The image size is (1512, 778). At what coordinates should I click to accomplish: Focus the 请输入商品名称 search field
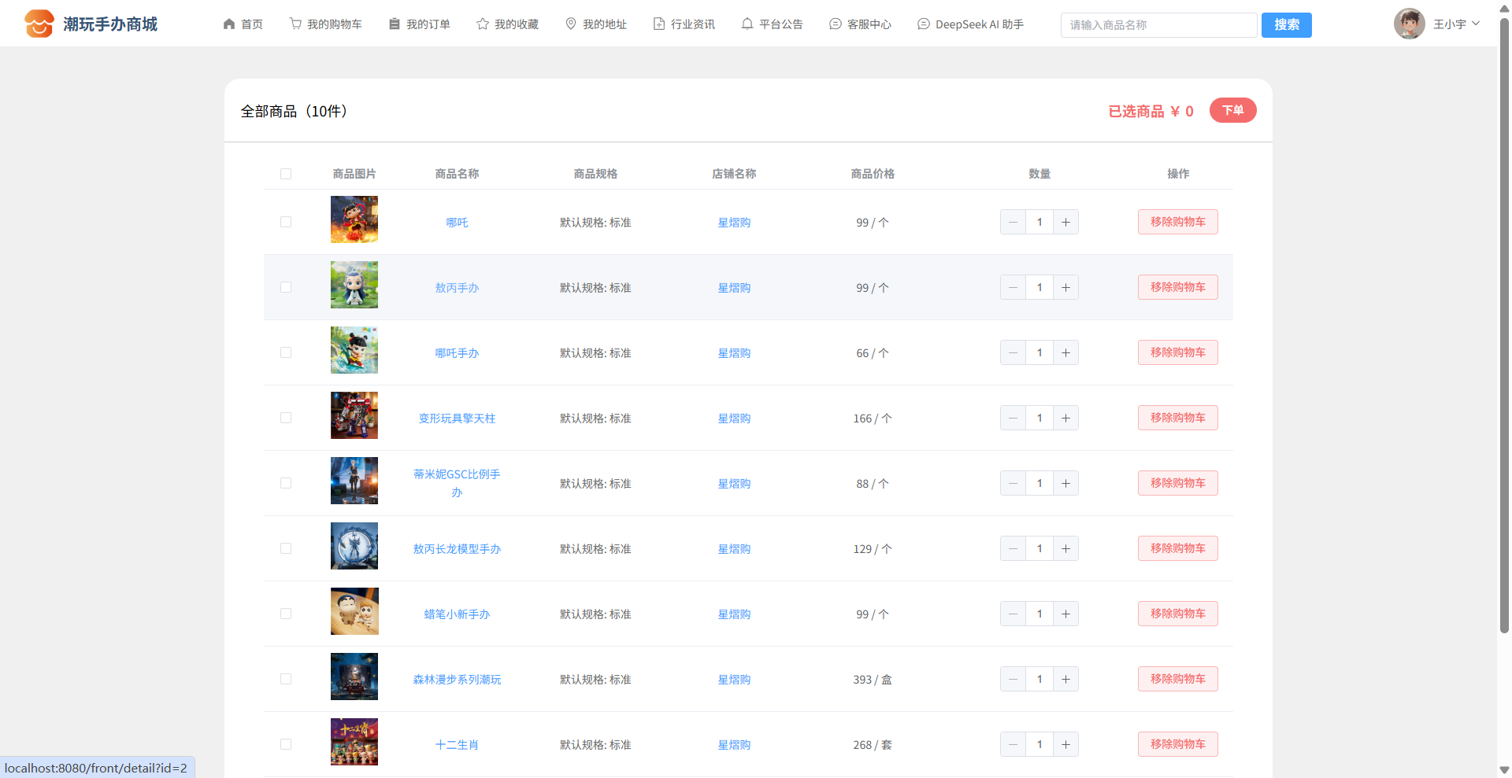pyautogui.click(x=1158, y=25)
